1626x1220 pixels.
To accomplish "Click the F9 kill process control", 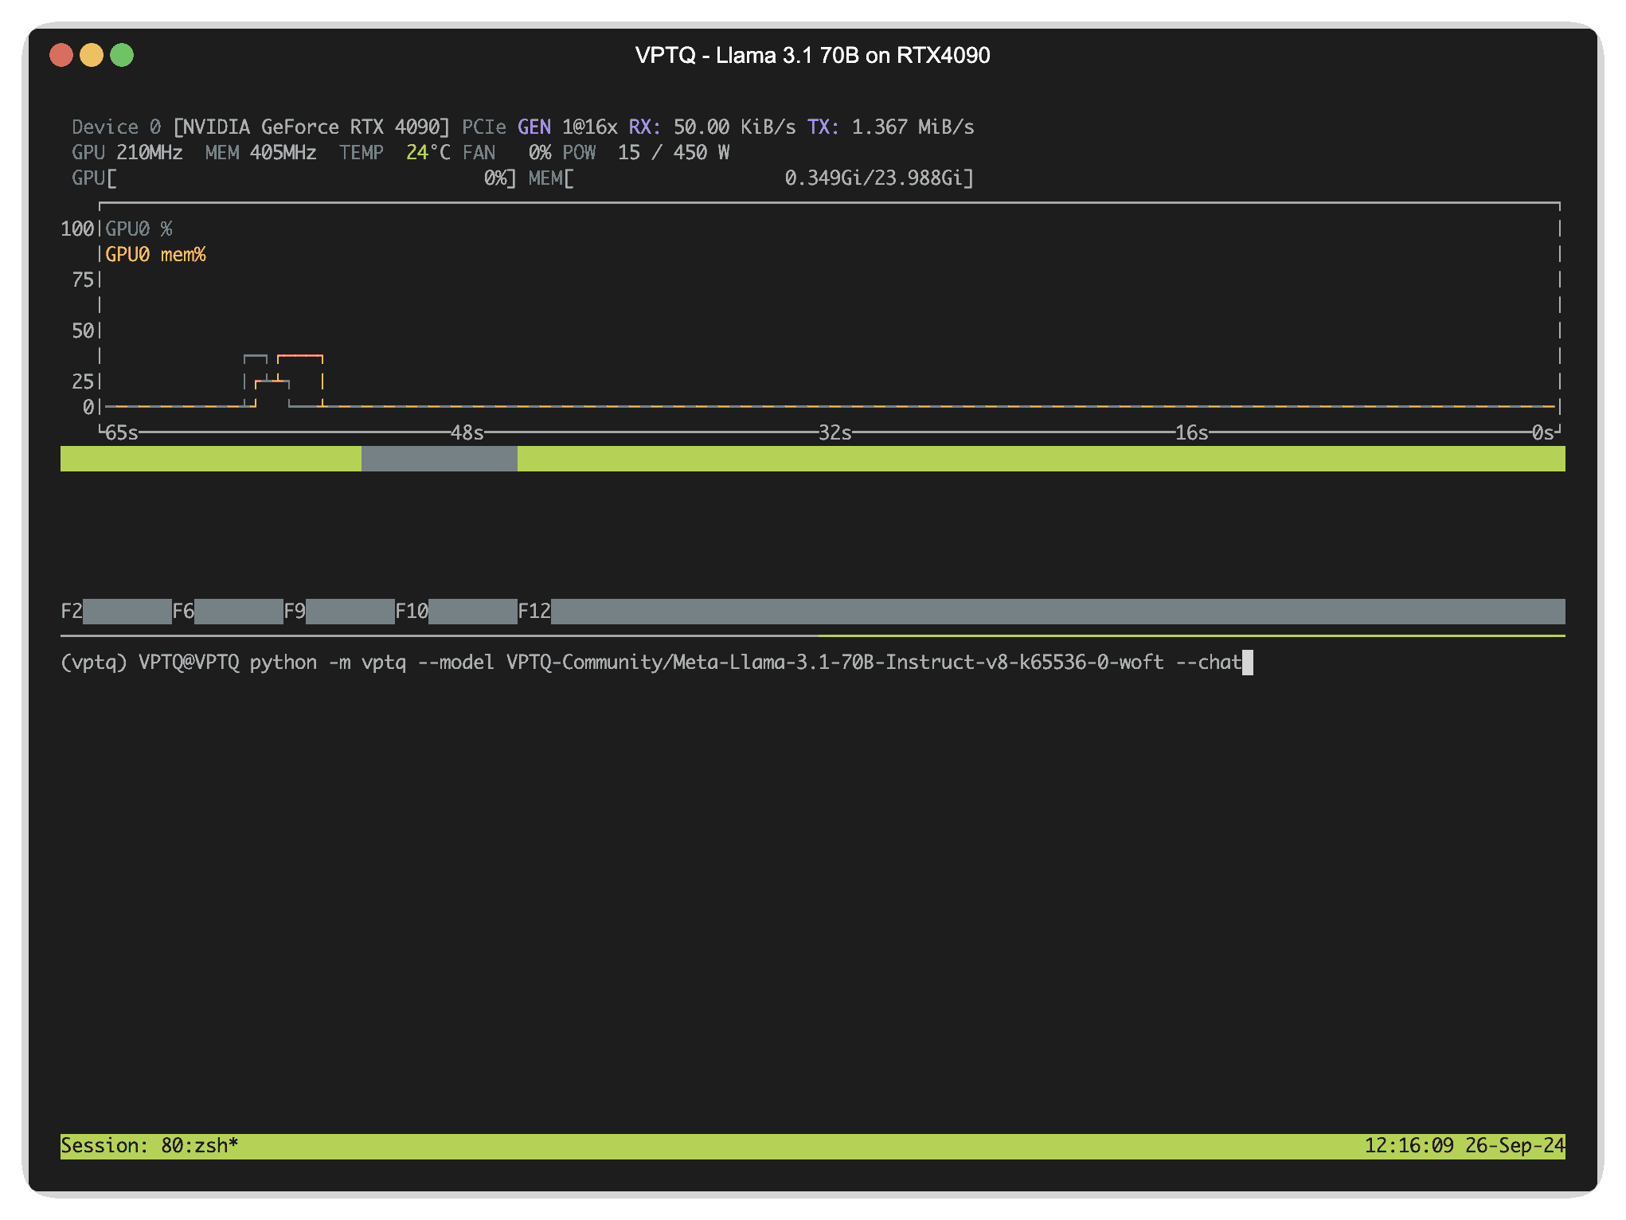I will pyautogui.click(x=295, y=612).
